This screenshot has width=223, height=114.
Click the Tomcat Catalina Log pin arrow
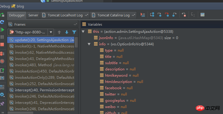tap(133, 15)
